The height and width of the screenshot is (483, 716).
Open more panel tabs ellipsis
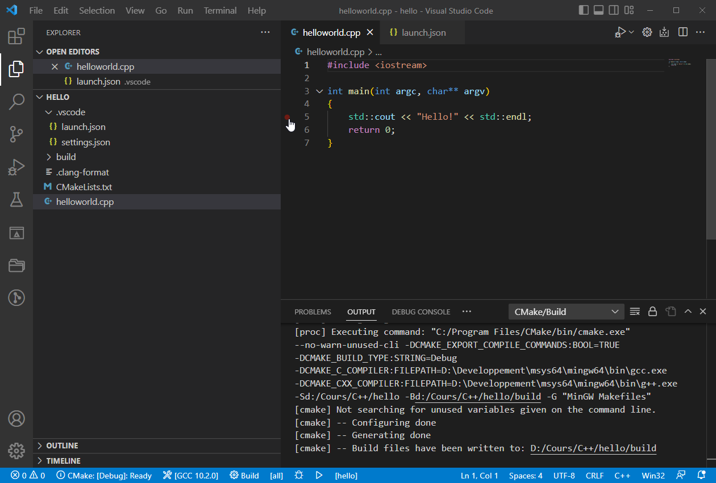click(467, 312)
